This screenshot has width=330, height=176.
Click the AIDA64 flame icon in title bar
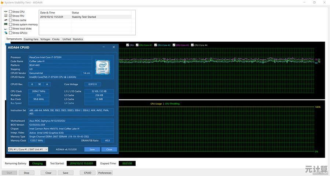click(x=3, y=2)
